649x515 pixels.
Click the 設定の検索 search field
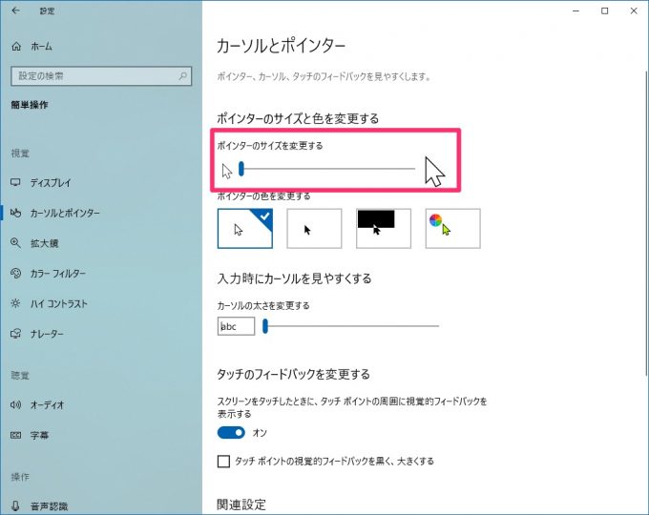[101, 76]
